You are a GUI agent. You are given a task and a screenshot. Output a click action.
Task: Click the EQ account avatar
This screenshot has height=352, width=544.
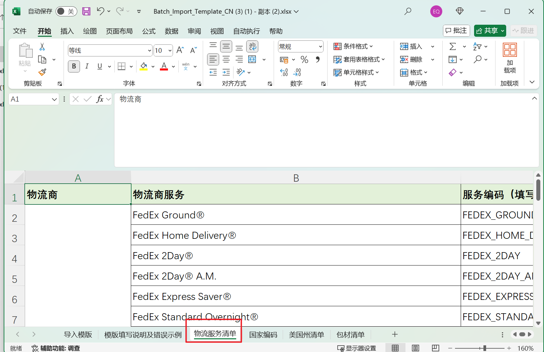(x=436, y=11)
